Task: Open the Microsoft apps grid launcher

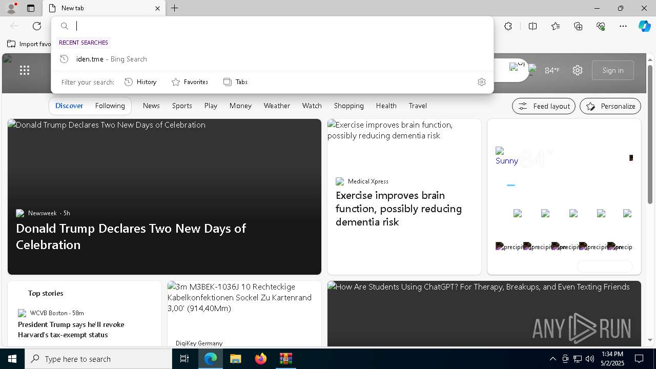Action: click(25, 70)
